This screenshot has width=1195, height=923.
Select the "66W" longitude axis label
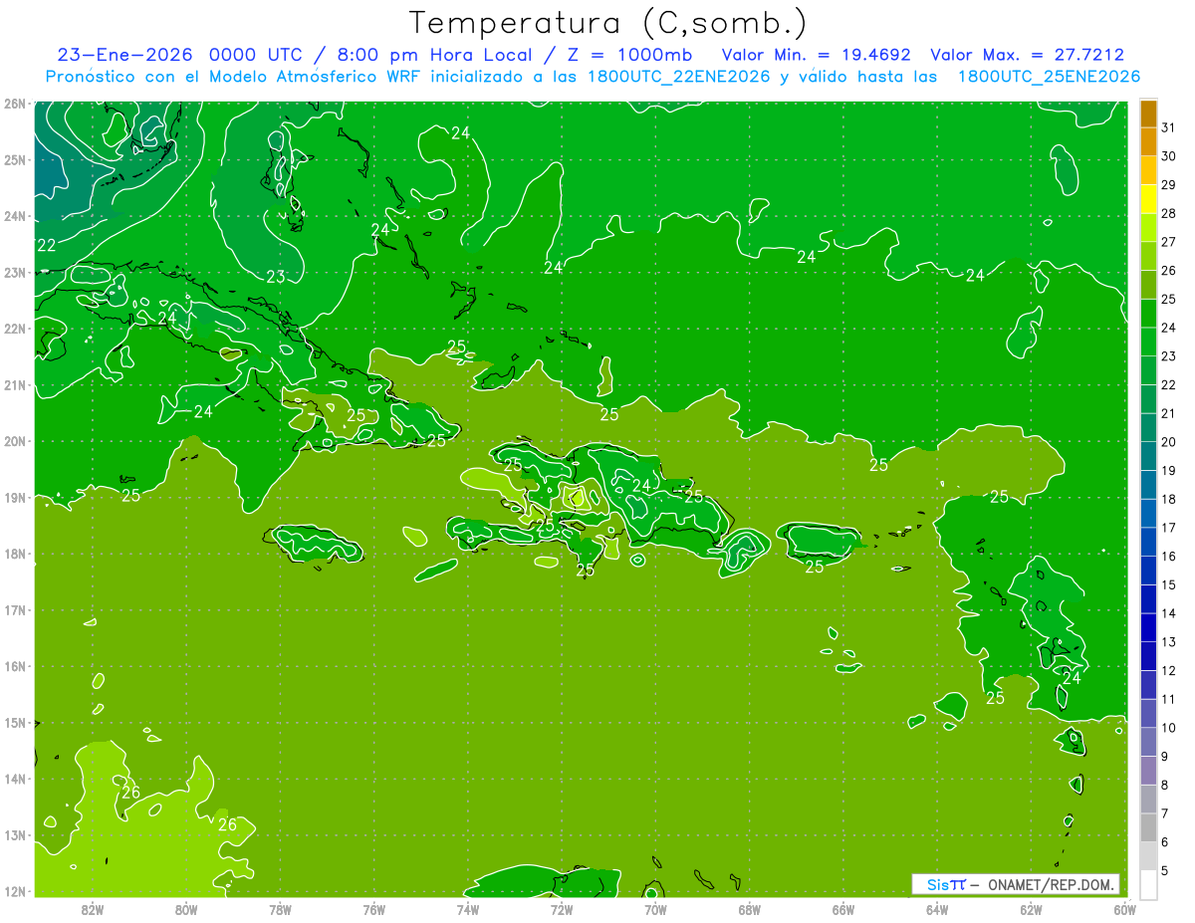pos(843,909)
